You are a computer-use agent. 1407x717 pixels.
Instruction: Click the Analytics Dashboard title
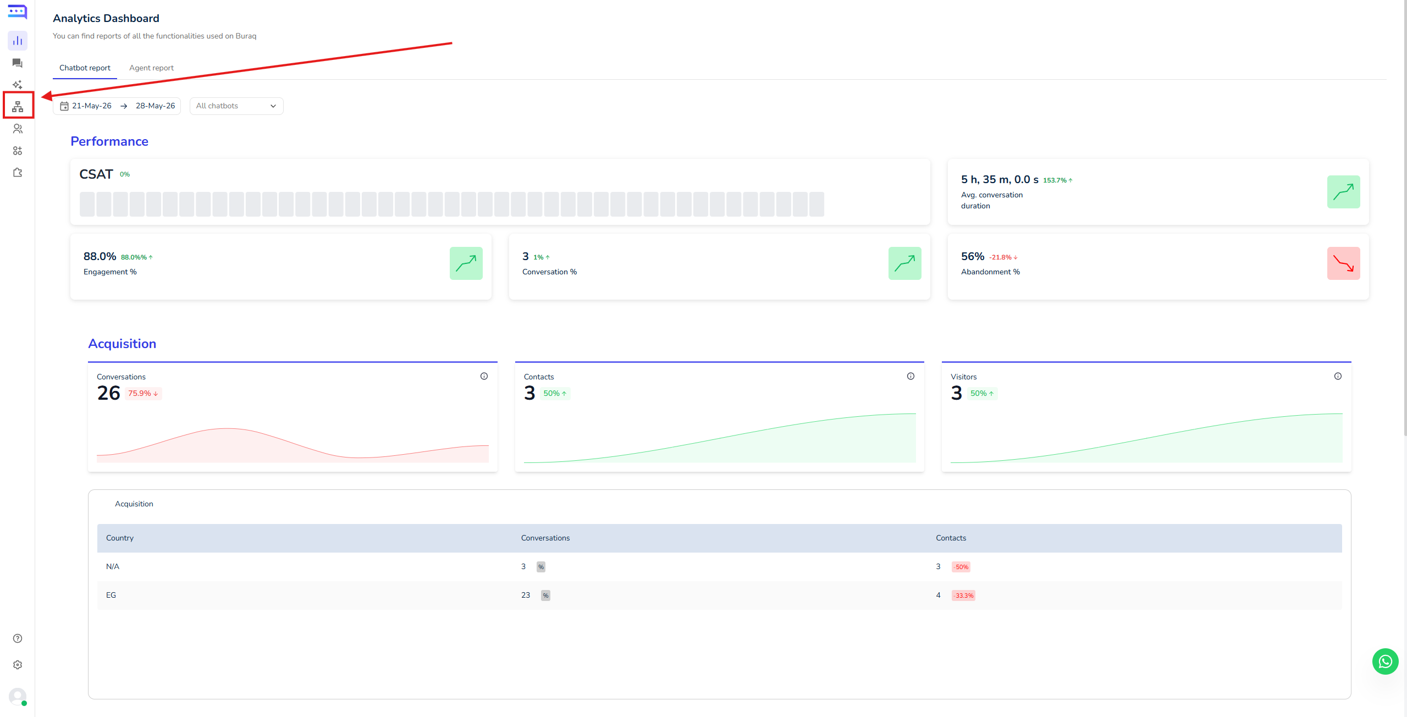[106, 18]
